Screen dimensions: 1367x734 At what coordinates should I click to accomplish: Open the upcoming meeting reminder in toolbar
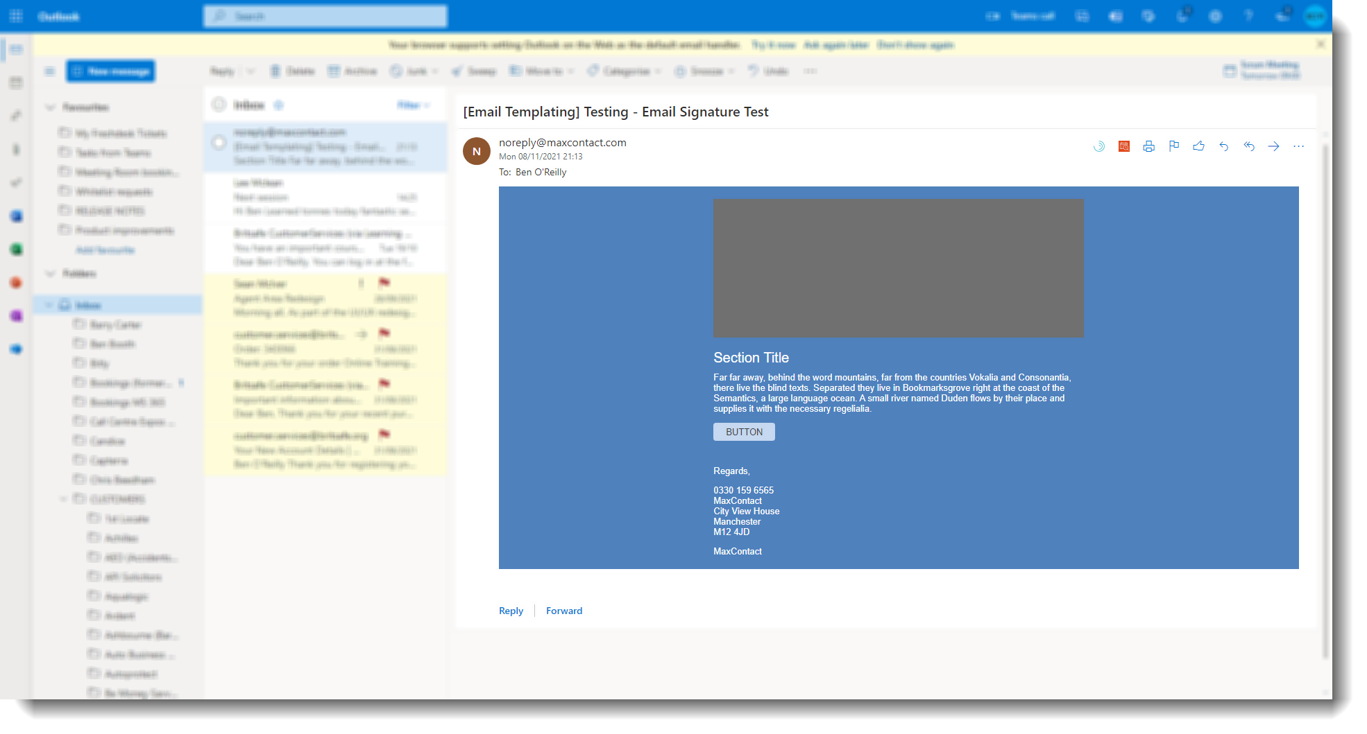1262,70
